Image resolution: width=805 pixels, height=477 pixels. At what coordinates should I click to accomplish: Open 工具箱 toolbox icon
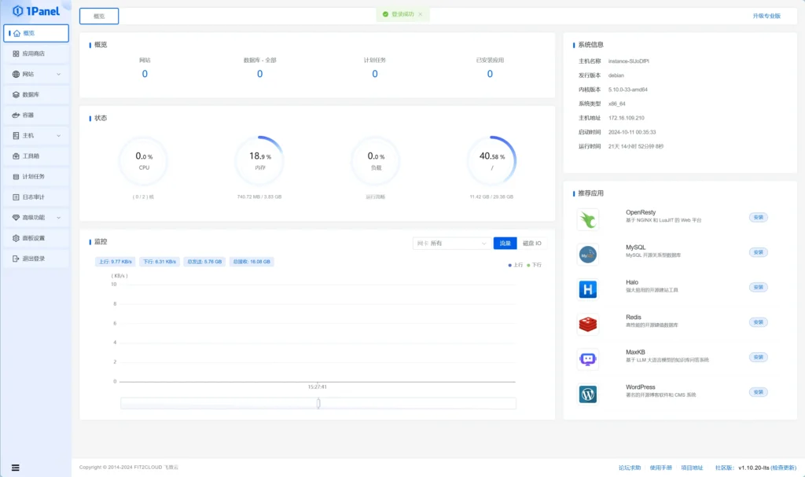point(16,156)
